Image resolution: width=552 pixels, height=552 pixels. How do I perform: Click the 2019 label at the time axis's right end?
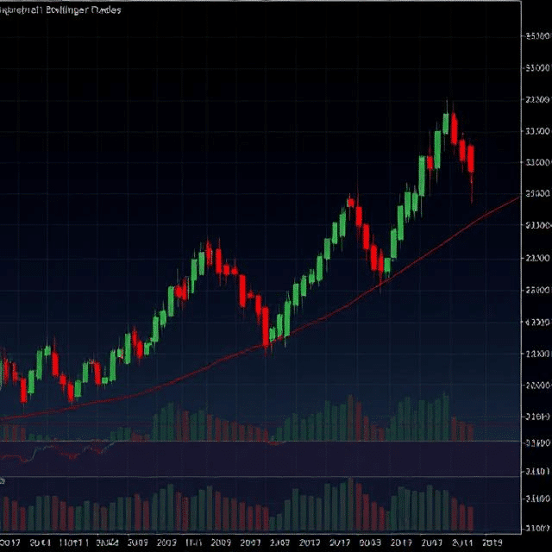pyautogui.click(x=491, y=543)
